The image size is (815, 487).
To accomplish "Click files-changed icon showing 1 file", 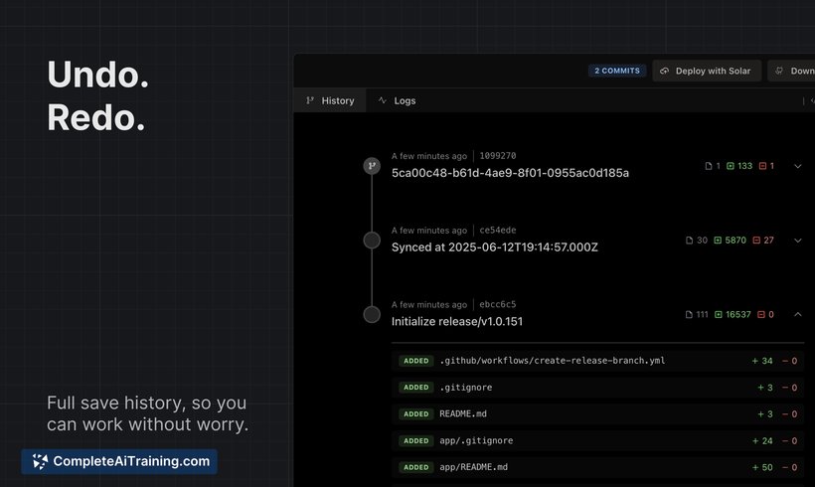I will (x=708, y=166).
